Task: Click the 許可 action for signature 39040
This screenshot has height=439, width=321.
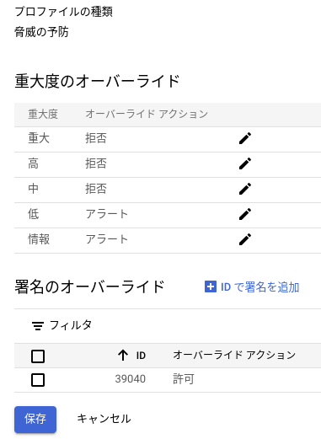Action: point(184,379)
